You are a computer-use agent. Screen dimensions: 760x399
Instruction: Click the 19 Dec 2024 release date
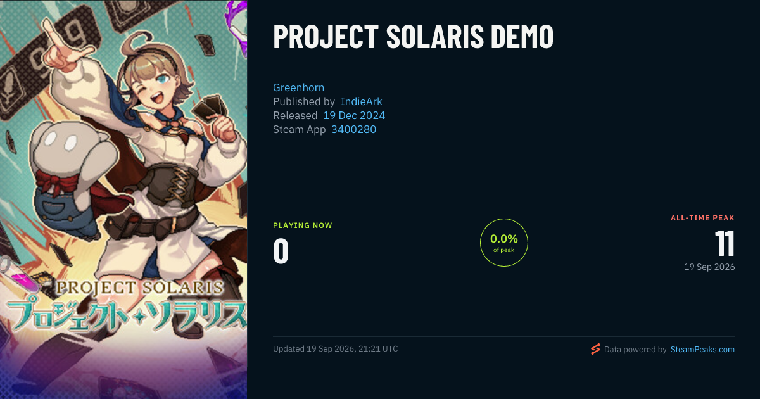click(x=354, y=115)
